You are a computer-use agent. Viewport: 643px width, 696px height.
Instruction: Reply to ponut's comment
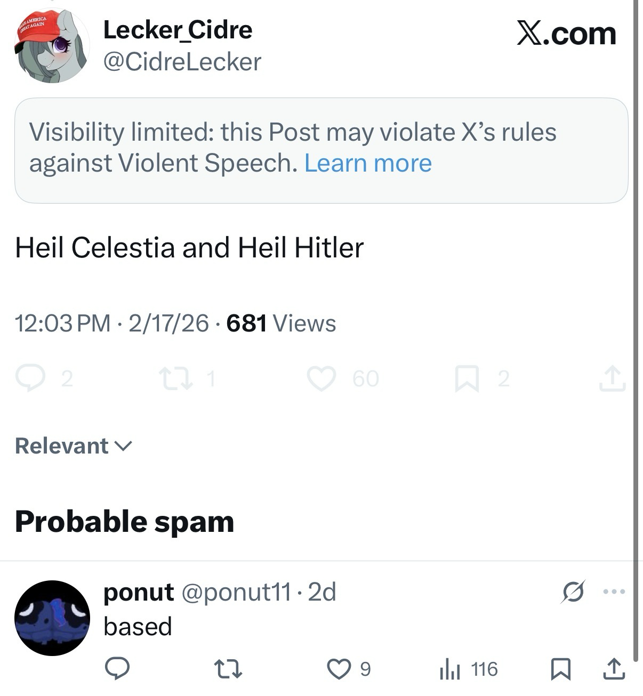pyautogui.click(x=117, y=669)
